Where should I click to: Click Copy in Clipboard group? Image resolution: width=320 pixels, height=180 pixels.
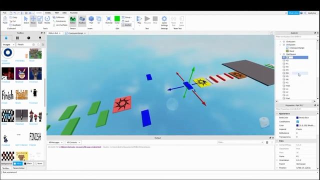pos(13,17)
